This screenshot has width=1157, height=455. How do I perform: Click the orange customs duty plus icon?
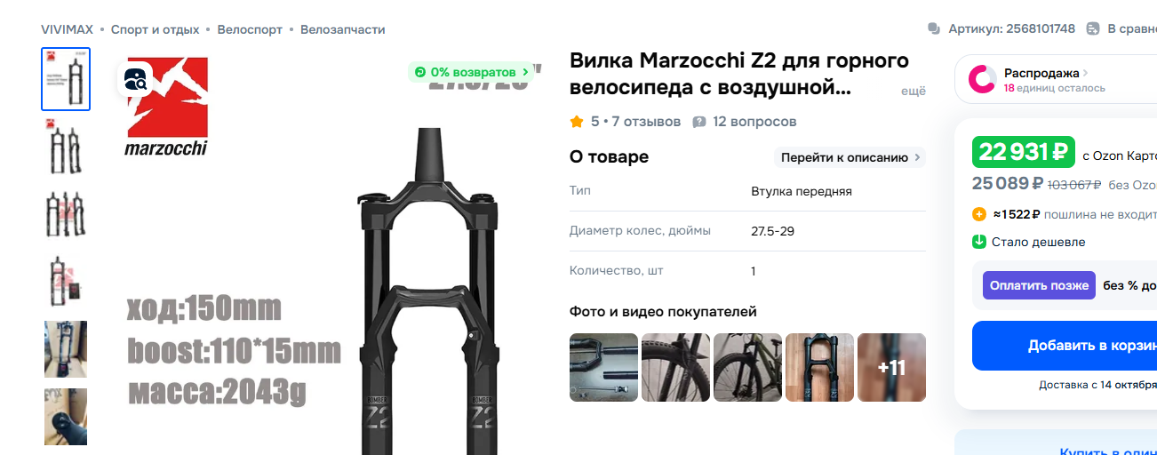[x=979, y=214]
